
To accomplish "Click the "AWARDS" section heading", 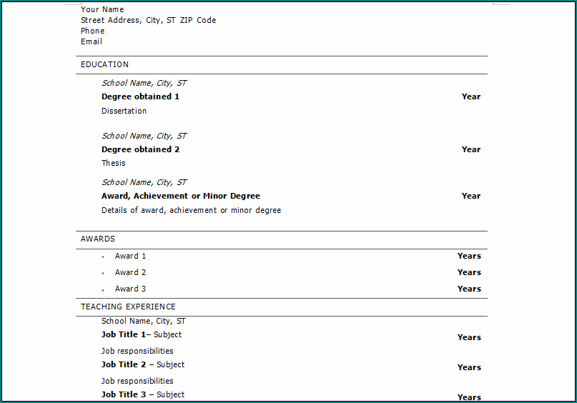I will [98, 239].
